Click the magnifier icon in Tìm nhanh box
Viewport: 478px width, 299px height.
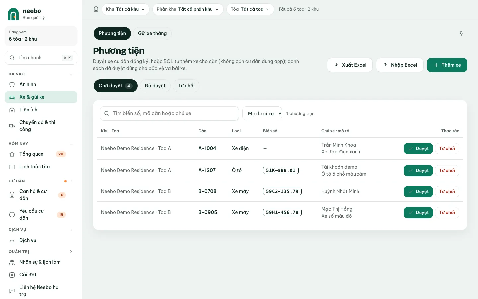[x=12, y=58]
